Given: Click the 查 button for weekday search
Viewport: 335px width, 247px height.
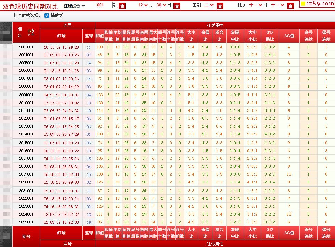Looking at the screenshot, I should [220, 6].
